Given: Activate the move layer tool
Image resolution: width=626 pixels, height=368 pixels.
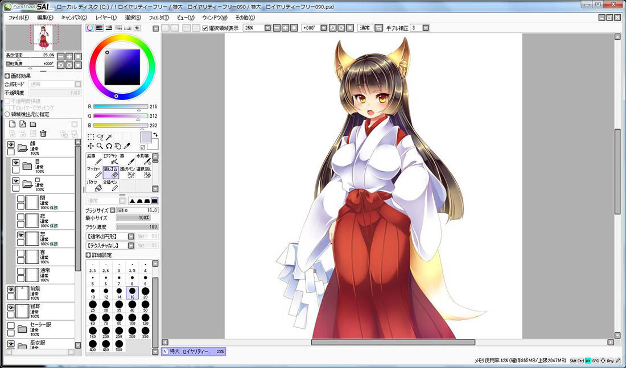Looking at the screenshot, I should pyautogui.click(x=90, y=146).
